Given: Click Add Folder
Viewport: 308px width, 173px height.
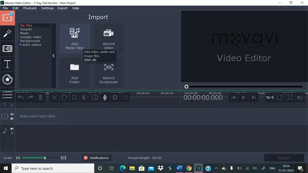Looking at the screenshot, I should click(x=74, y=73).
